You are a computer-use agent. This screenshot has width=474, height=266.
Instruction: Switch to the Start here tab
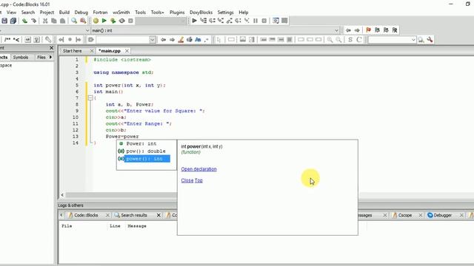(73, 51)
